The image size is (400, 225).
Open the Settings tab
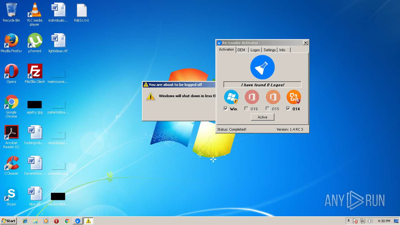coord(269,50)
